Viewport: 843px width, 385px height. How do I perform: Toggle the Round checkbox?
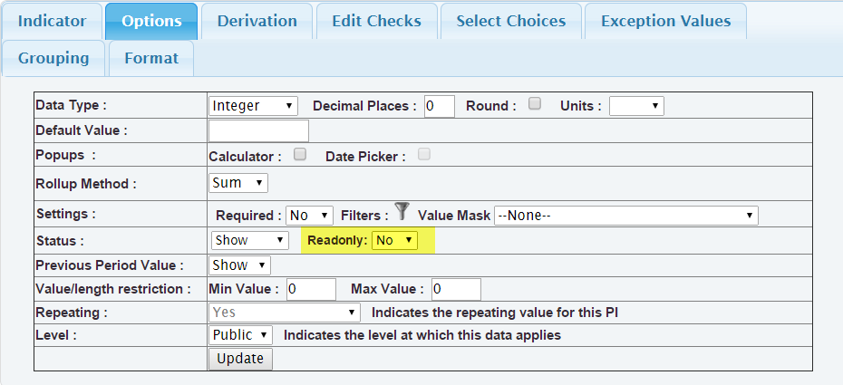pos(535,104)
